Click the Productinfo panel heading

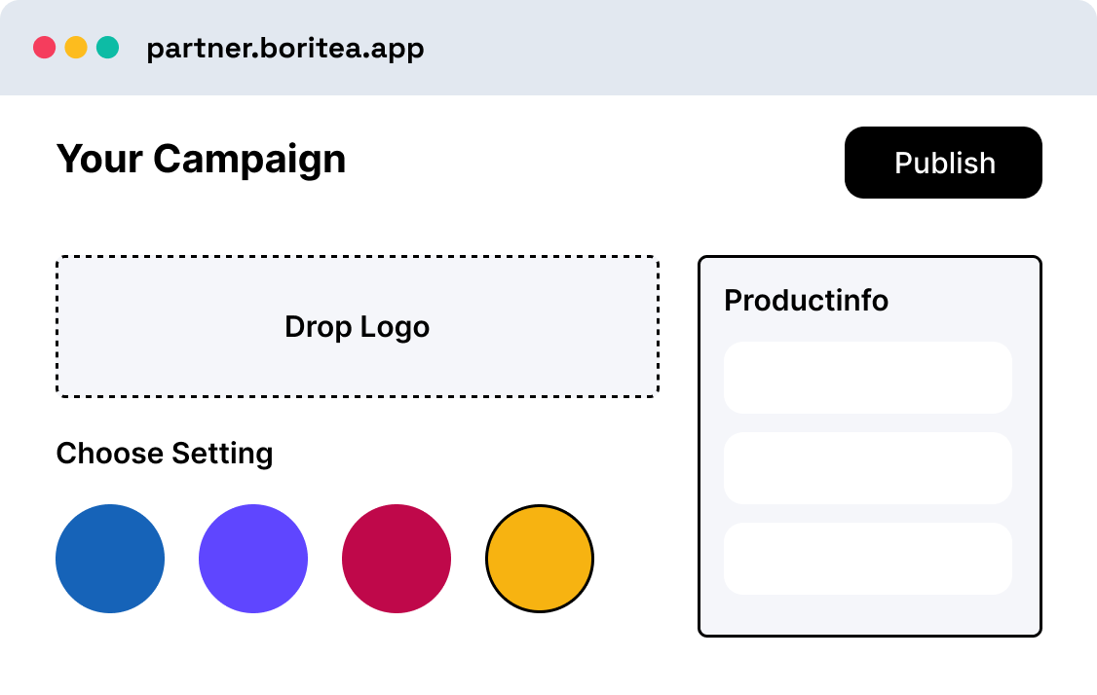806,301
